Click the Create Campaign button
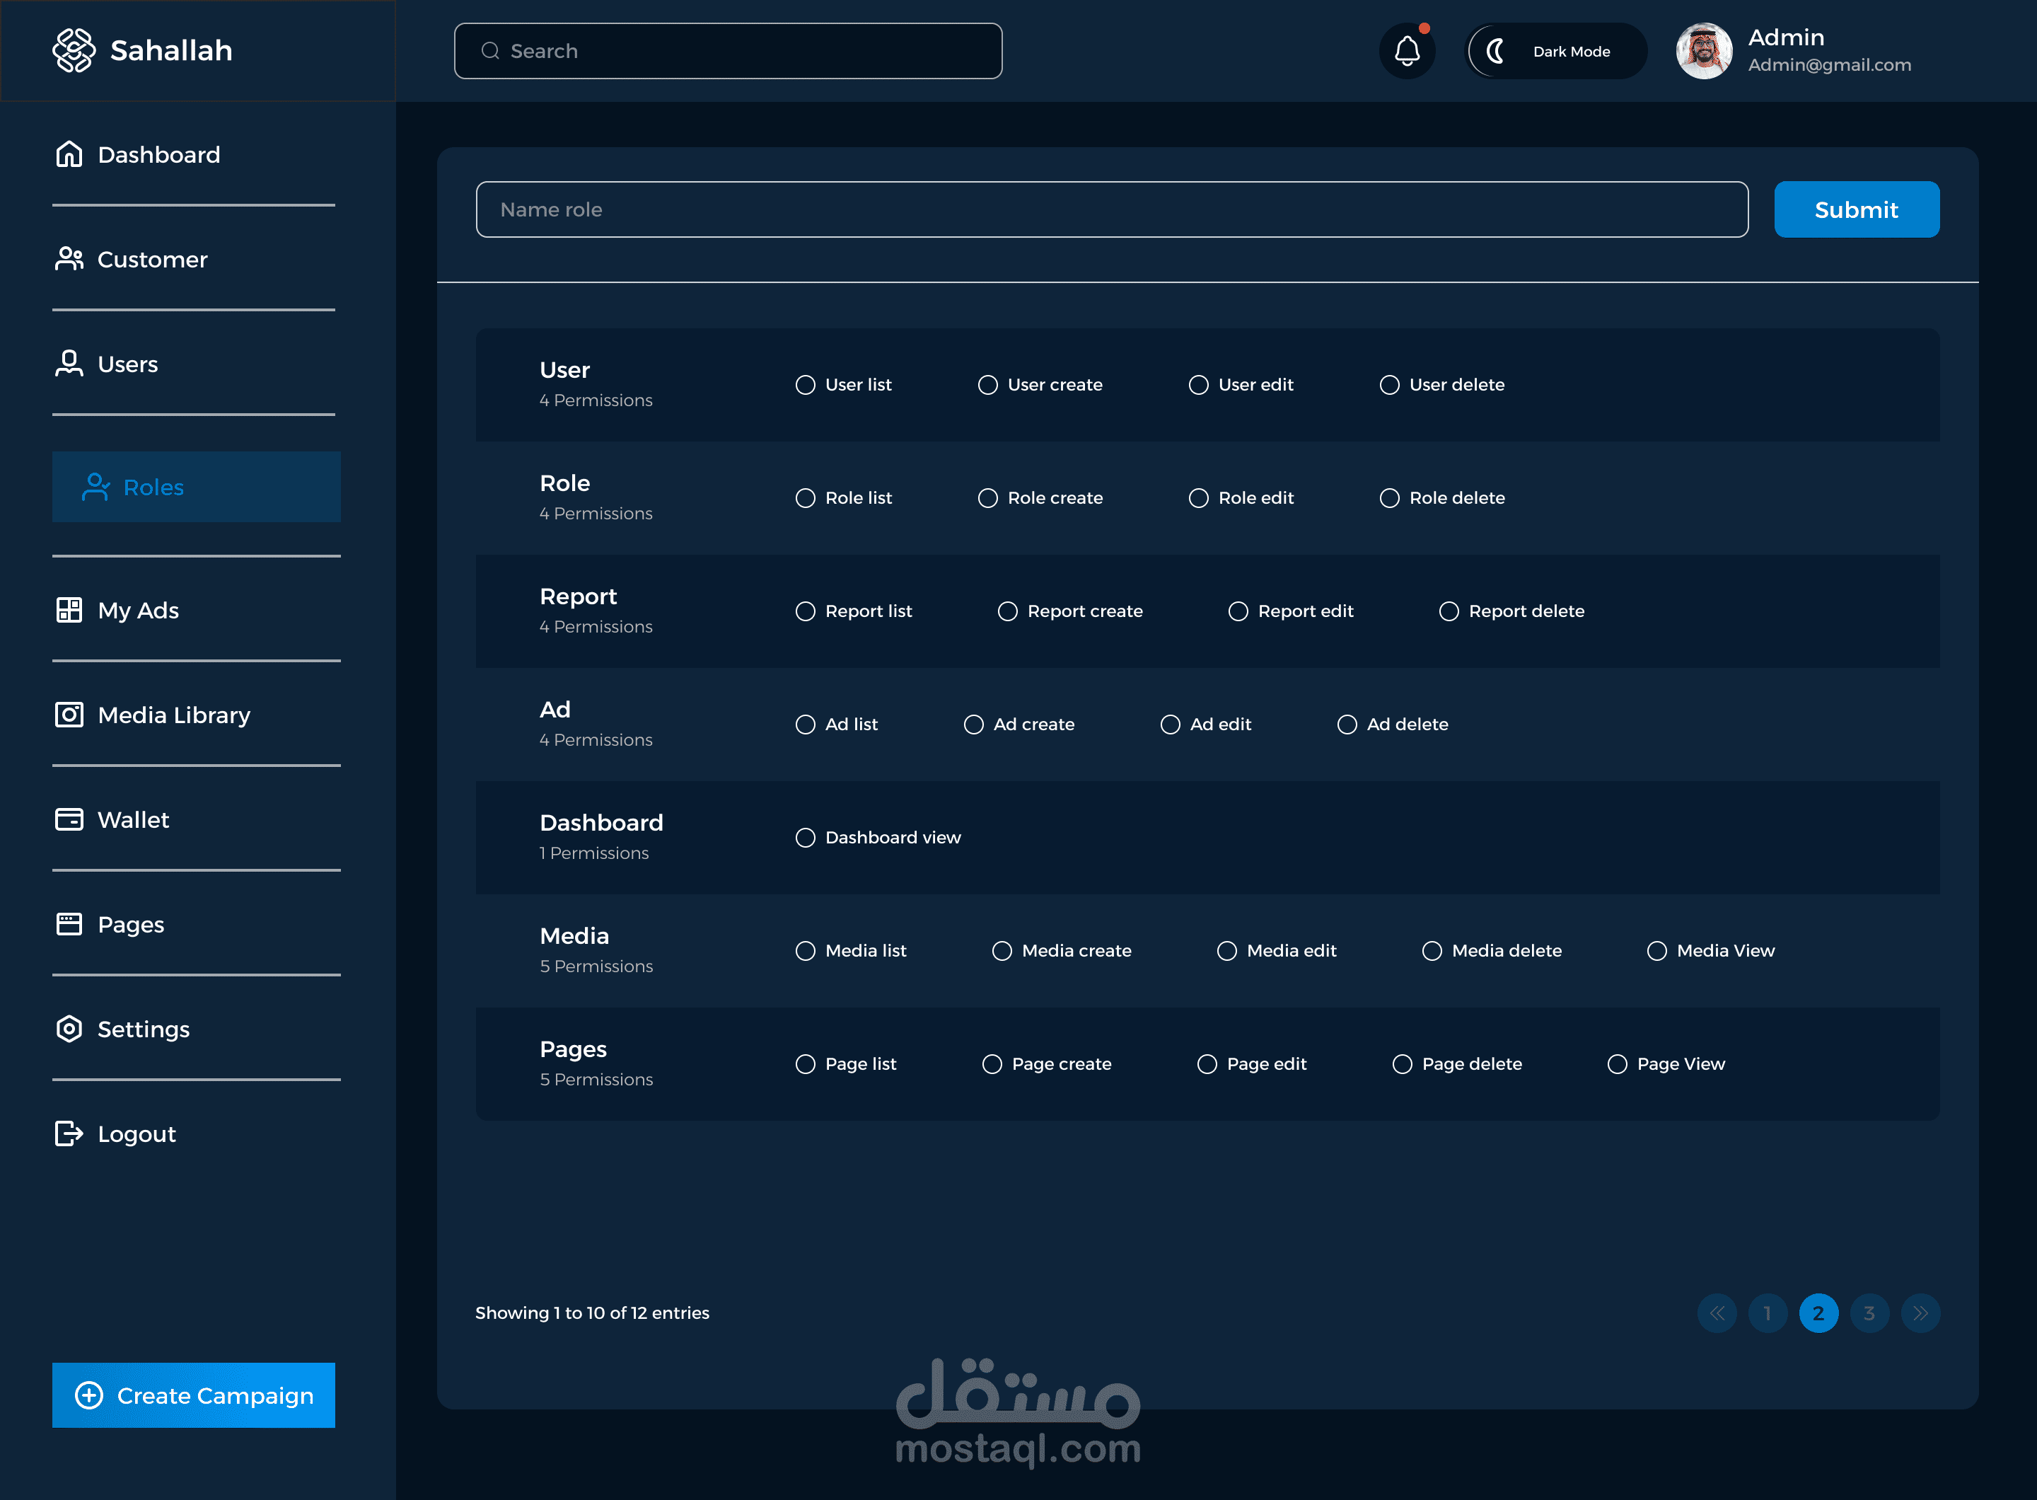This screenshot has height=1500, width=2037. coord(193,1395)
